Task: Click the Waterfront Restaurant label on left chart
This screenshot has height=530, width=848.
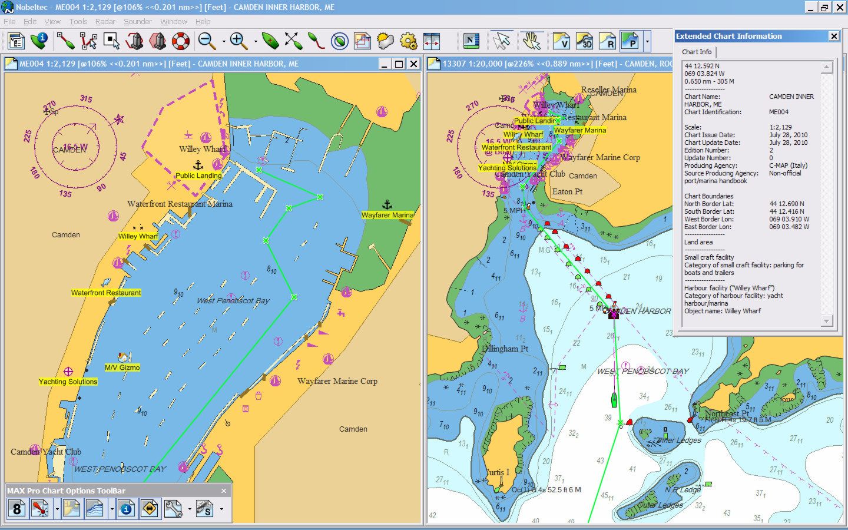Action: point(106,293)
